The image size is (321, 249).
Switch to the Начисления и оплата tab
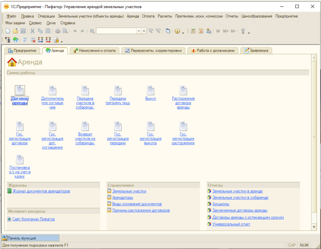pyautogui.click(x=93, y=51)
